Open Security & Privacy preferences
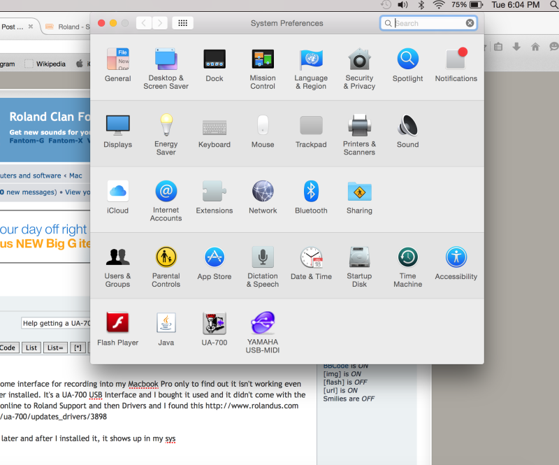 (x=359, y=69)
